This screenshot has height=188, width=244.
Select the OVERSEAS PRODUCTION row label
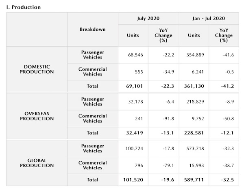[x=37, y=116]
